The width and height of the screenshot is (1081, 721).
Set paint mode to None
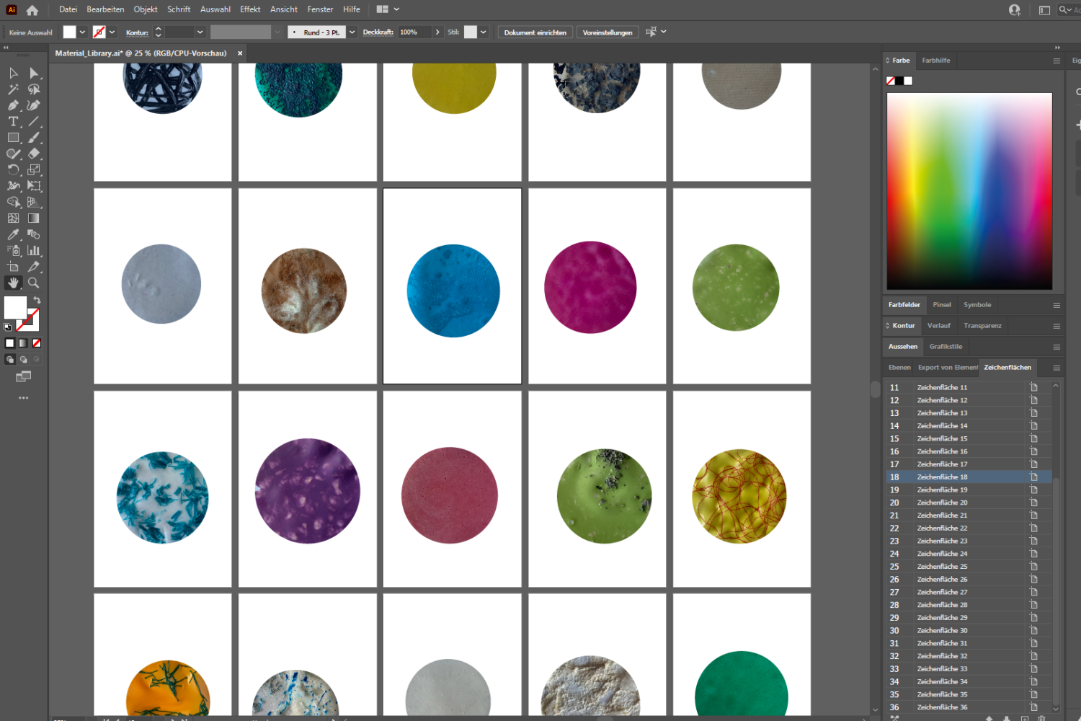37,343
